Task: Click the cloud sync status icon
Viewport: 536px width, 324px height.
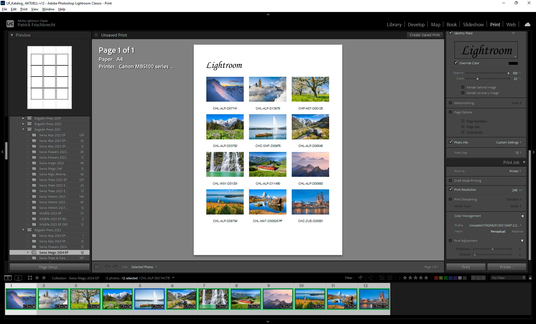Action: [x=527, y=25]
